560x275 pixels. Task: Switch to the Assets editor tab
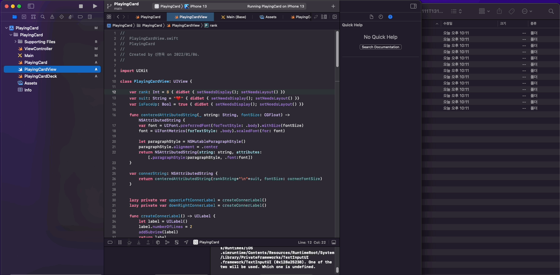pyautogui.click(x=268, y=17)
